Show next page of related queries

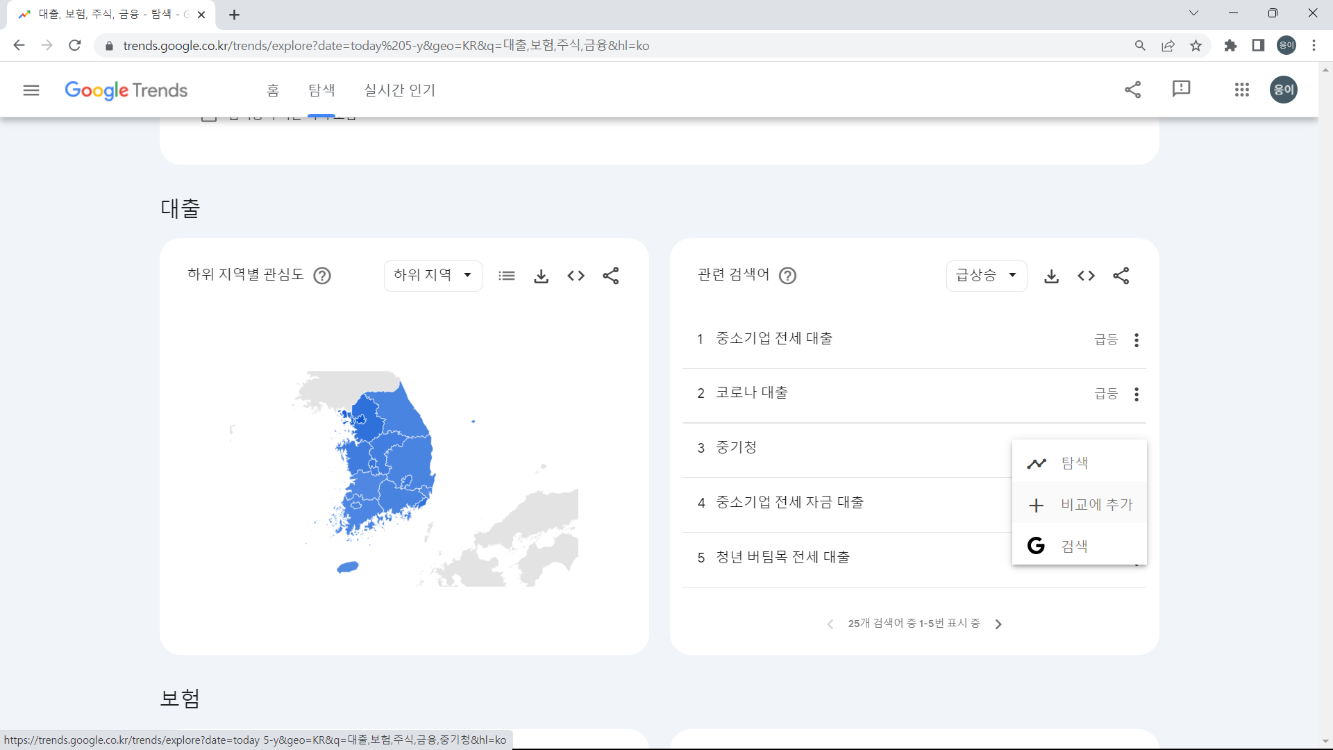coord(999,624)
